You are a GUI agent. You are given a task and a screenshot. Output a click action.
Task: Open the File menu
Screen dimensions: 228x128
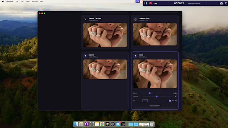(17, 1)
